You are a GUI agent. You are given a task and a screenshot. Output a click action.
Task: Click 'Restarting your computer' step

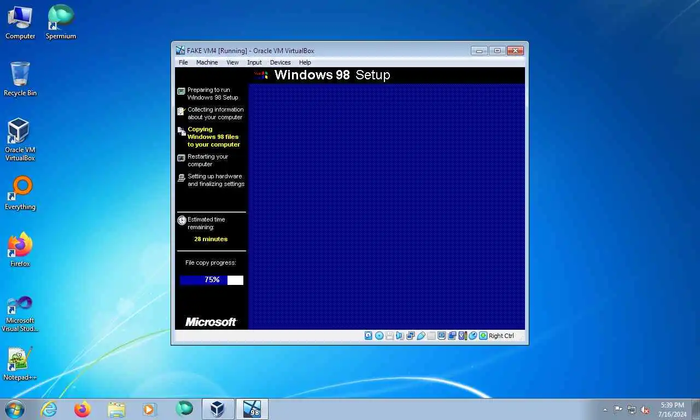tap(208, 160)
